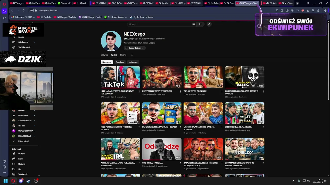
Task: Open the NEEXcsgo - Twitch bookmark
Action: tap(90, 17)
